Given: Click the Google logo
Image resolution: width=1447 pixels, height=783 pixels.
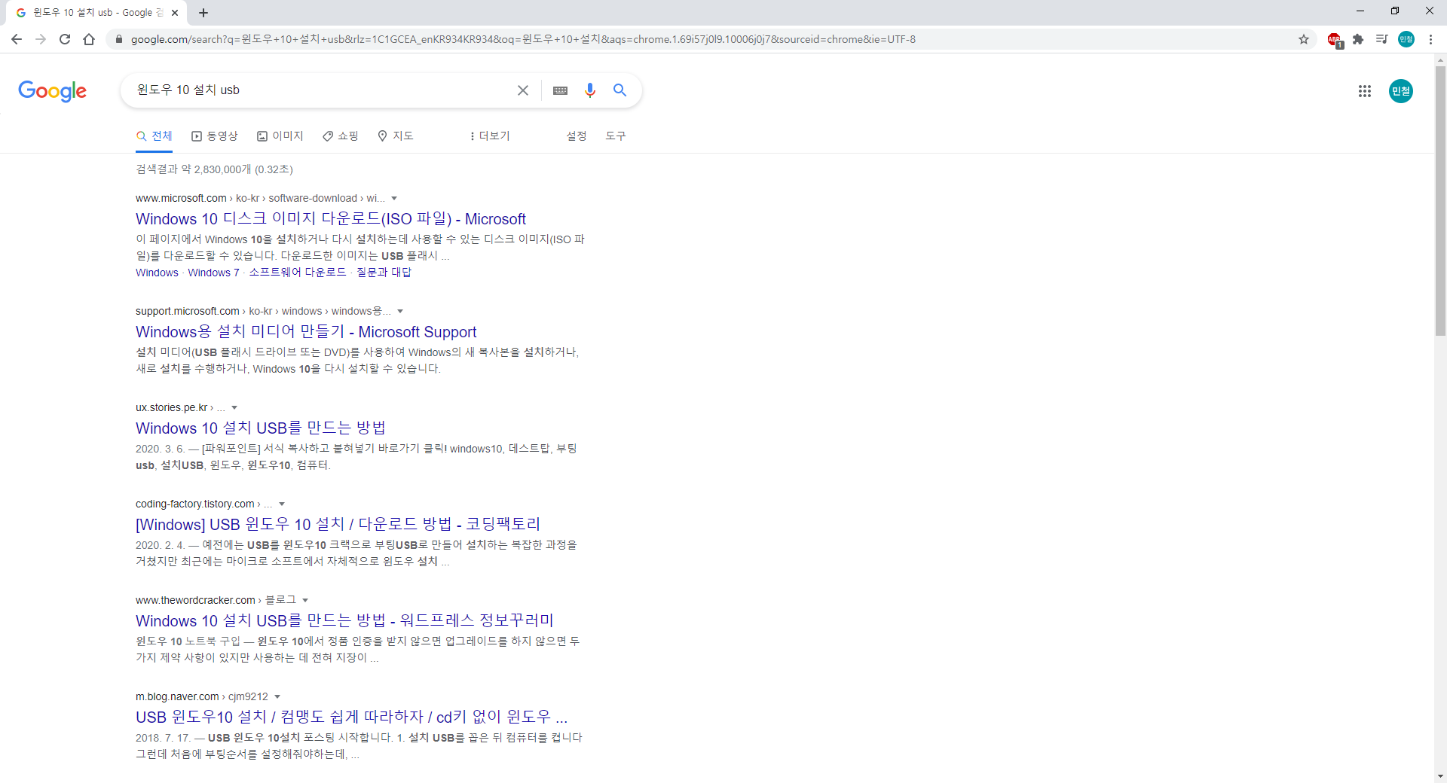Looking at the screenshot, I should [52, 91].
